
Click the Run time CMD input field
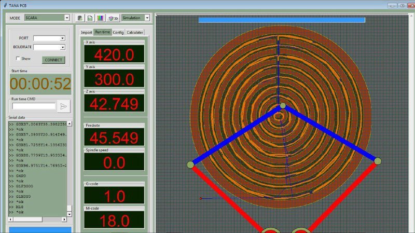pos(34,106)
